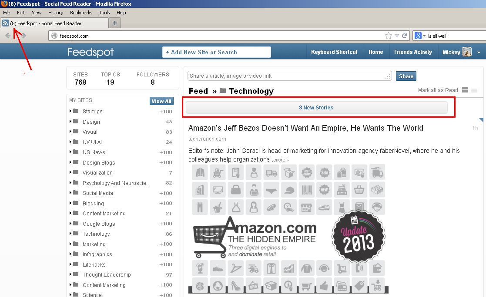Image resolution: width=486 pixels, height=297 pixels.
Task: Click the browser Forward arrow button
Action: (23, 36)
